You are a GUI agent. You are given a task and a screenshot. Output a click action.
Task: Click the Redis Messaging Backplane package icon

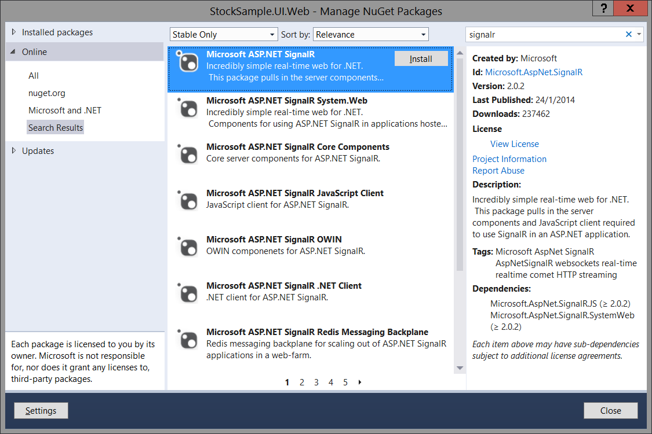point(188,341)
